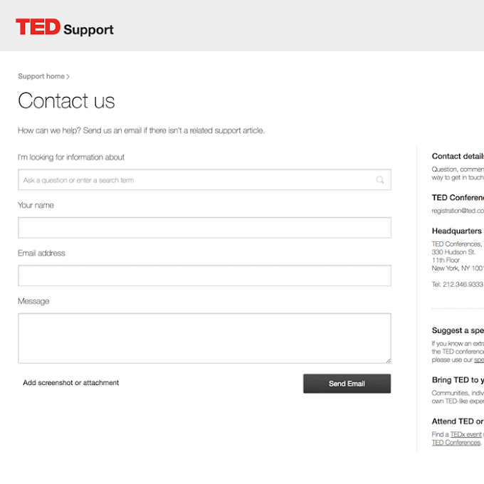Viewport: 484px width, 484px height.
Task: Click into the Your name field
Action: point(204,228)
